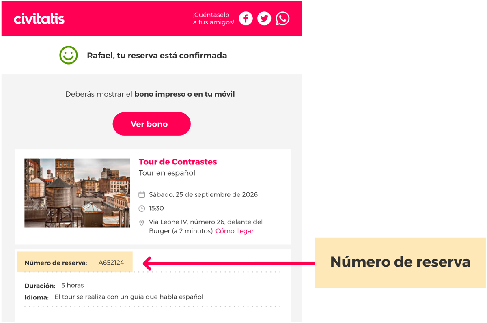Share via Twitter icon
Screen dimensions: 487x323
264,18
